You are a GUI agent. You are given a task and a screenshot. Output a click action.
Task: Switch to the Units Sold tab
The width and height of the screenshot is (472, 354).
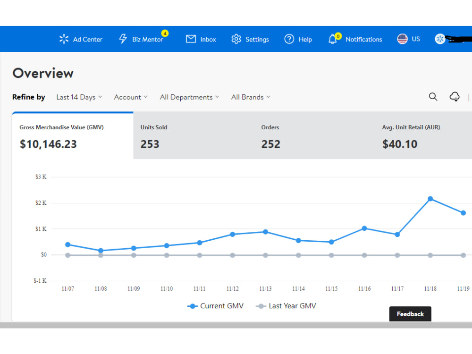pos(194,135)
